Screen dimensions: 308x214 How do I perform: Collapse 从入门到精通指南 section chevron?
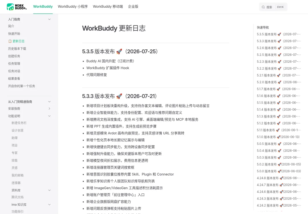[50, 102]
